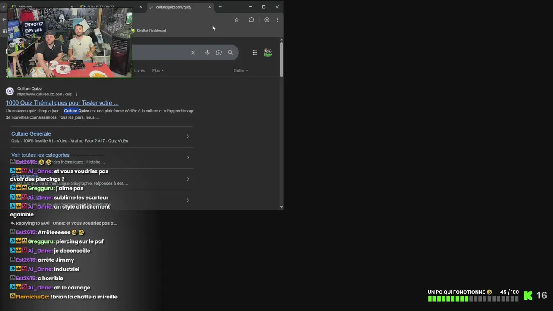Click the green sub goal progress bar
This screenshot has width=553, height=311.
click(x=473, y=299)
